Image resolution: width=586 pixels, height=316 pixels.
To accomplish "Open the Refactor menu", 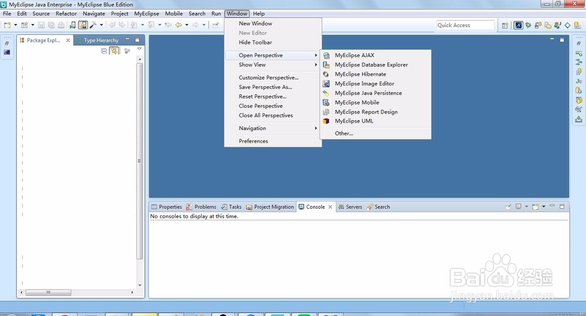I will 66,13.
